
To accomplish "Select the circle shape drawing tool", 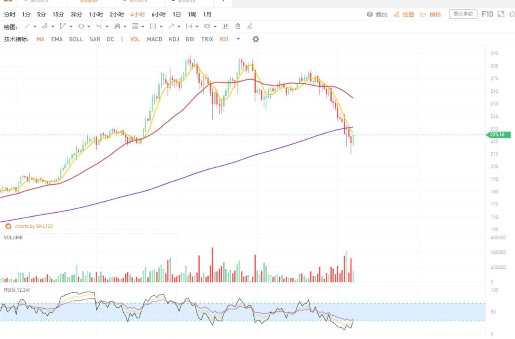I will pyautogui.click(x=81, y=26).
